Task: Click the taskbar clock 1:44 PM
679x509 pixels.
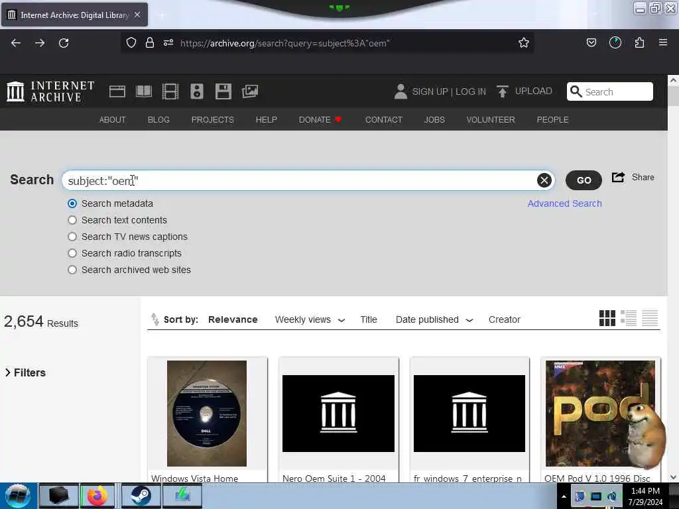Action: coord(645,491)
